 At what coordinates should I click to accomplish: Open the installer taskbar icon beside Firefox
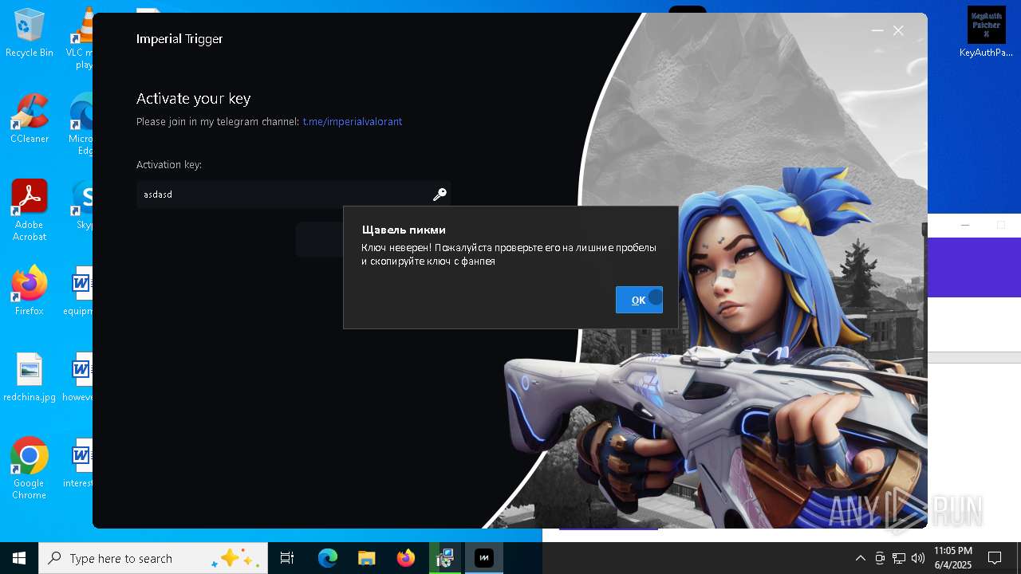coord(445,558)
